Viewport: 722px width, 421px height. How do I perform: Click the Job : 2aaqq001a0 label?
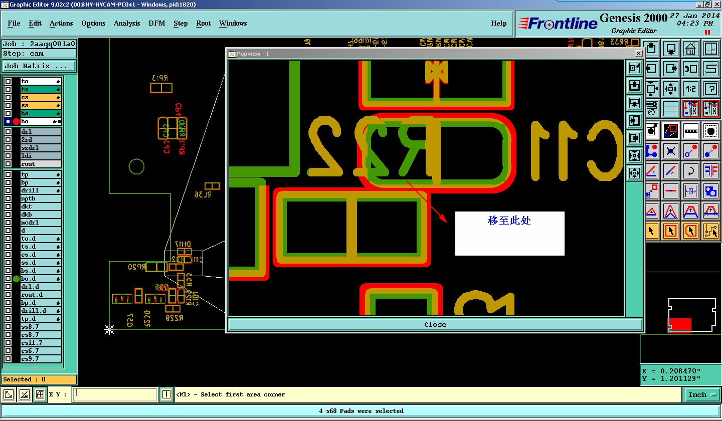click(39, 44)
